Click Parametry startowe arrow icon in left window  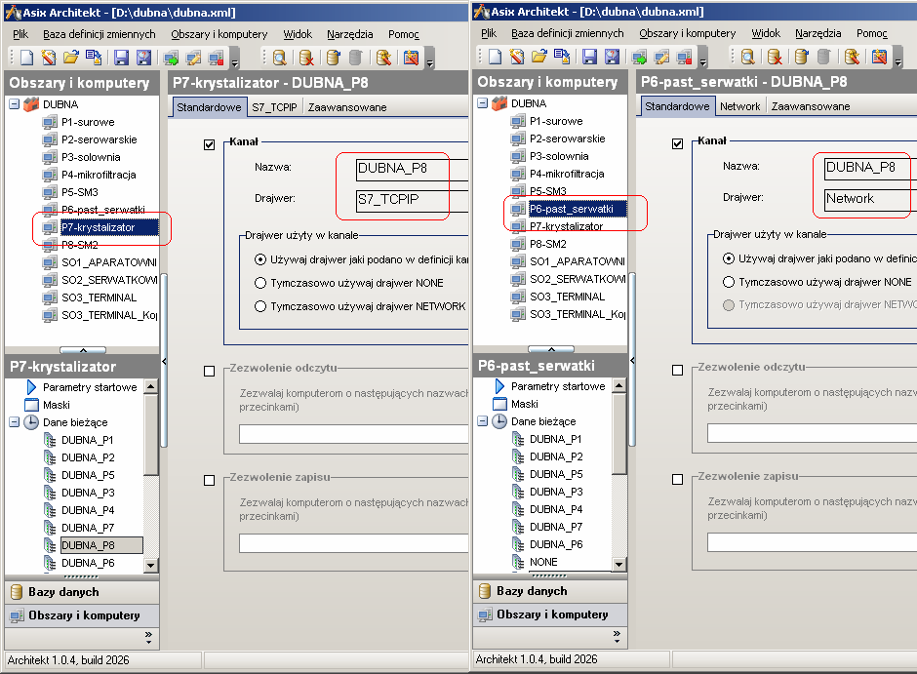[x=31, y=387]
